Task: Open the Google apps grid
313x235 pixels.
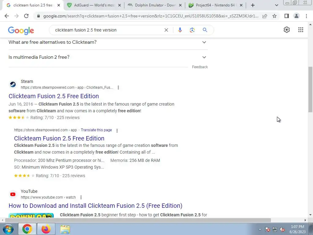Action: click(x=301, y=30)
